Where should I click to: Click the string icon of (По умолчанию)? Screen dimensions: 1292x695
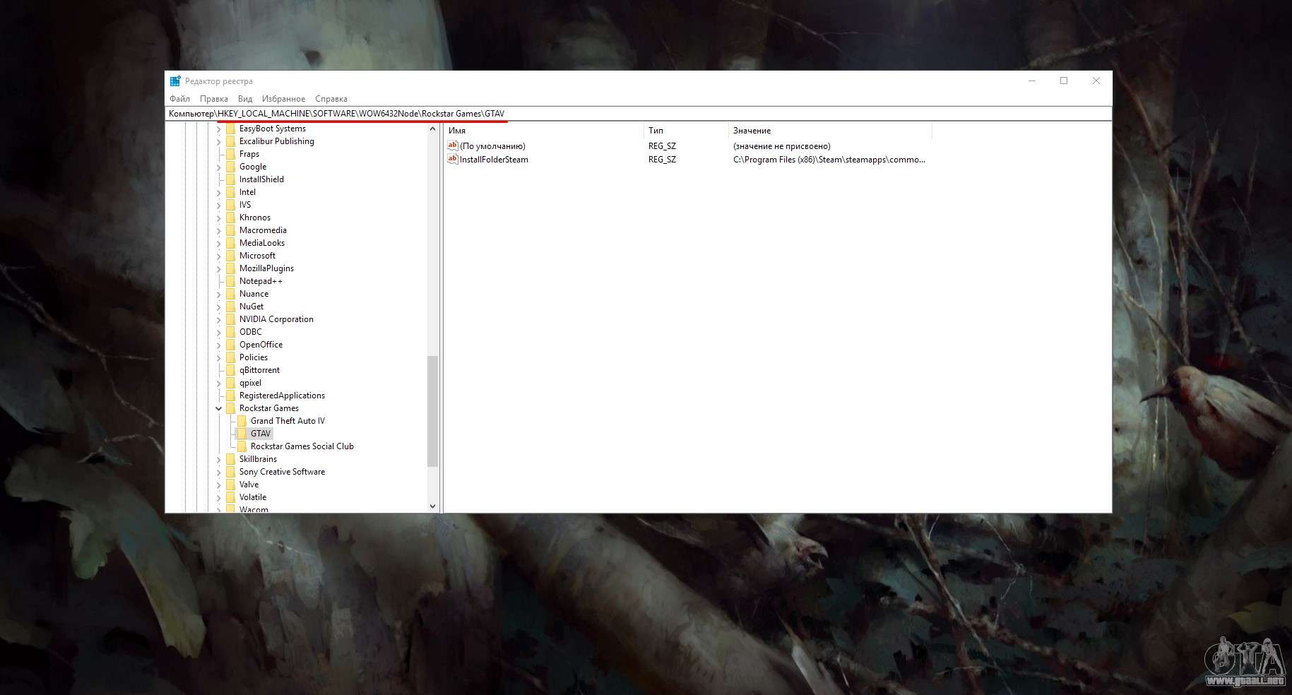point(453,145)
